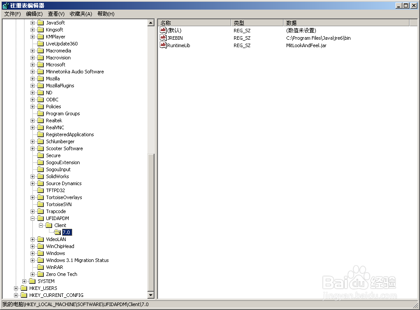Click the JREBIN path value data
420x310 pixels.
[x=318, y=38]
